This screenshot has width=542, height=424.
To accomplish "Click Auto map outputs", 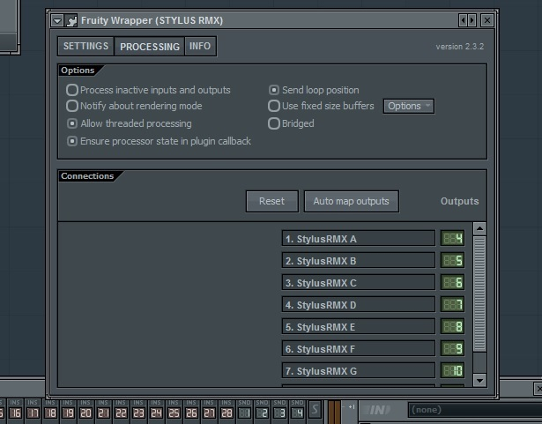I will click(351, 201).
